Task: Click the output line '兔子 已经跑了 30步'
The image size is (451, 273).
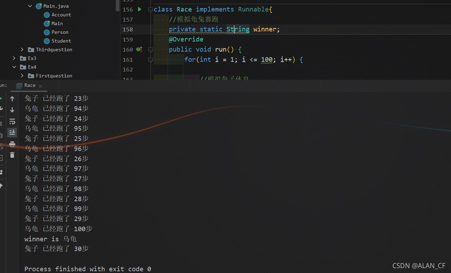Action: [57, 249]
